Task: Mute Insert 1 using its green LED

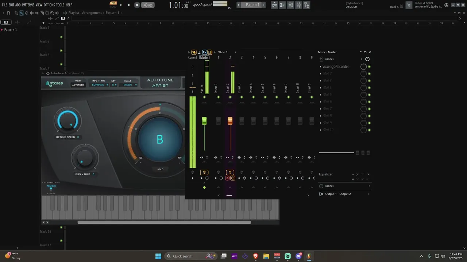Action: [219, 97]
